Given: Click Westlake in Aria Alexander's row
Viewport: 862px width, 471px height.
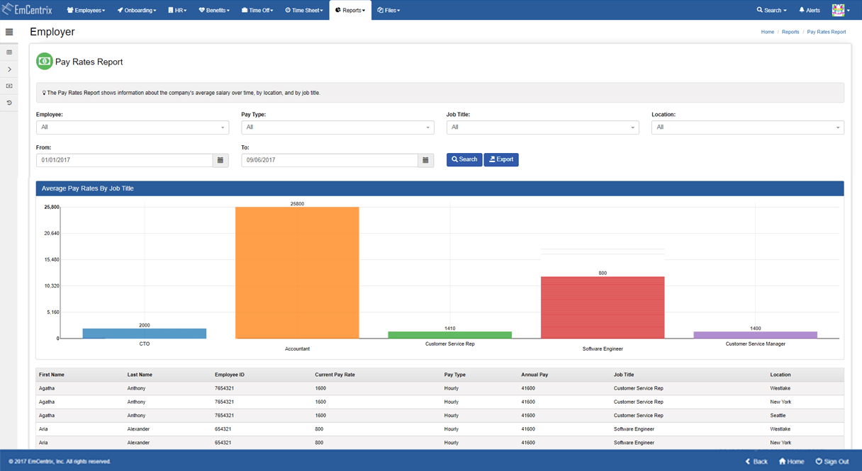Looking at the screenshot, I should (780, 429).
